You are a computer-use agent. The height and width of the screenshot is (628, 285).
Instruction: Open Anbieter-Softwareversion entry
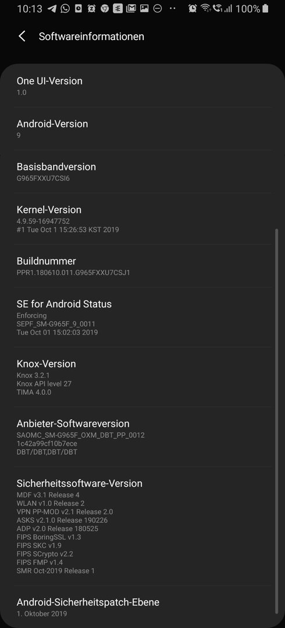(142, 437)
